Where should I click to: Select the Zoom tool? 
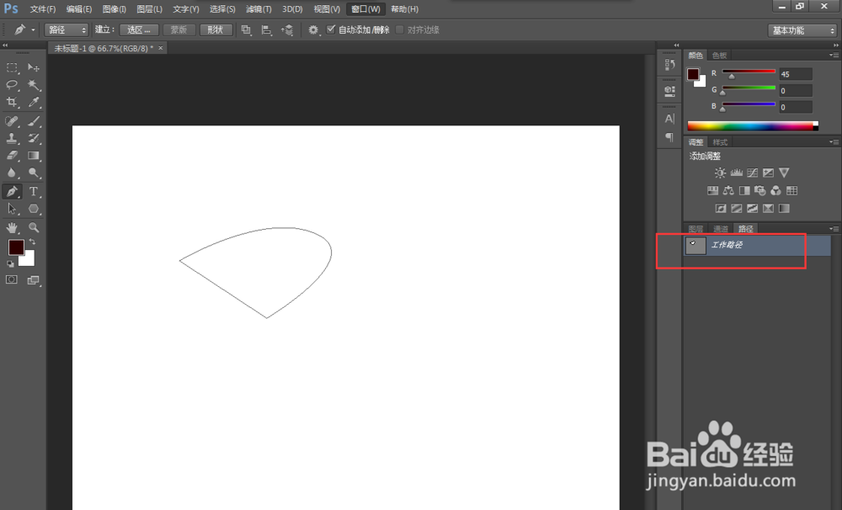tap(34, 227)
